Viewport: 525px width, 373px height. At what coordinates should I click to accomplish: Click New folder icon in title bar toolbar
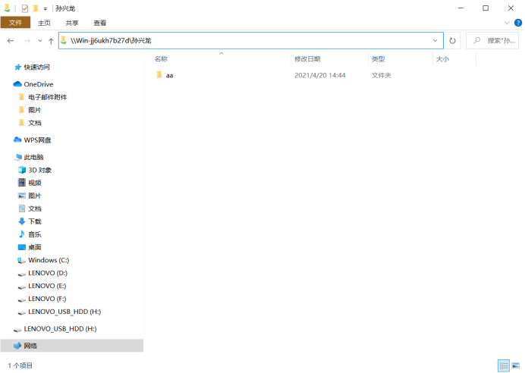point(36,8)
